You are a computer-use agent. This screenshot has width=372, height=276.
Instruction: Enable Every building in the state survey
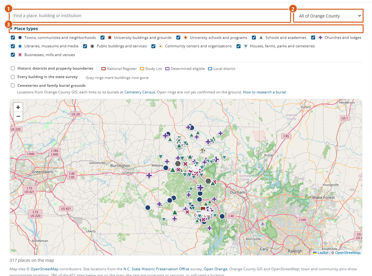coord(13,77)
